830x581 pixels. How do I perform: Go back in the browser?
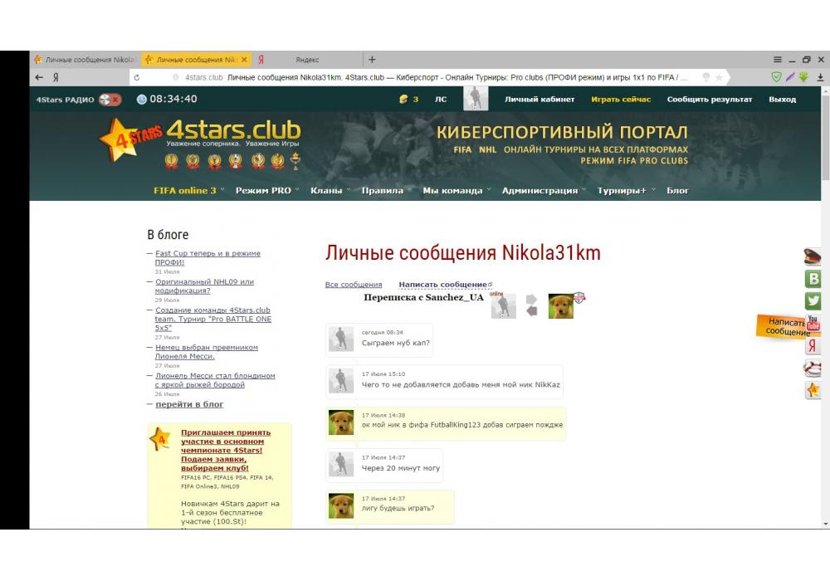(x=39, y=77)
